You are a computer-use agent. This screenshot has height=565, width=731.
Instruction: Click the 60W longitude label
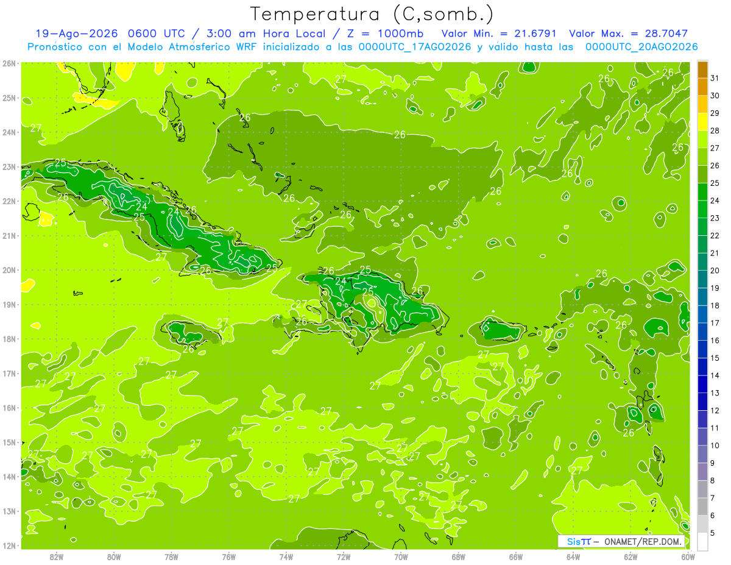coord(688,556)
